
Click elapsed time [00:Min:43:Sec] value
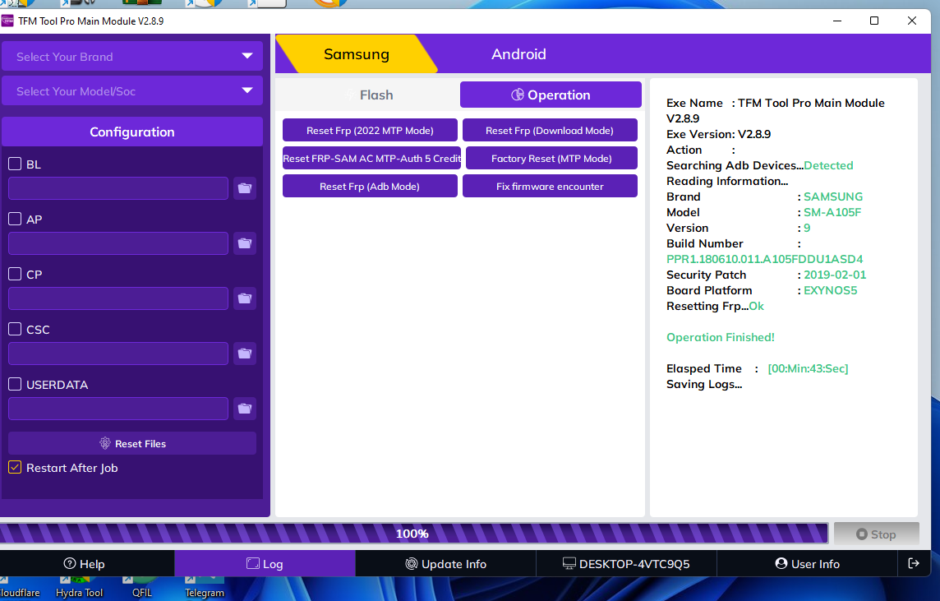pos(808,368)
